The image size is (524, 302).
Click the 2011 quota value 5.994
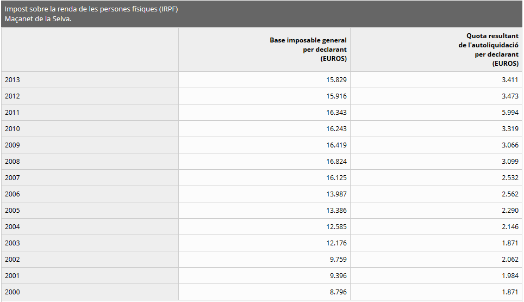509,113
